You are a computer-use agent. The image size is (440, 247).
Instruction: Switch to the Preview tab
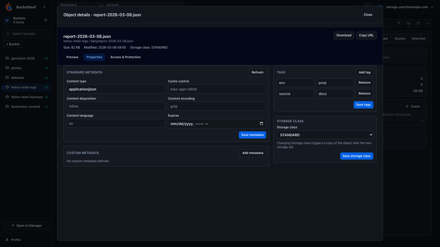tap(72, 57)
